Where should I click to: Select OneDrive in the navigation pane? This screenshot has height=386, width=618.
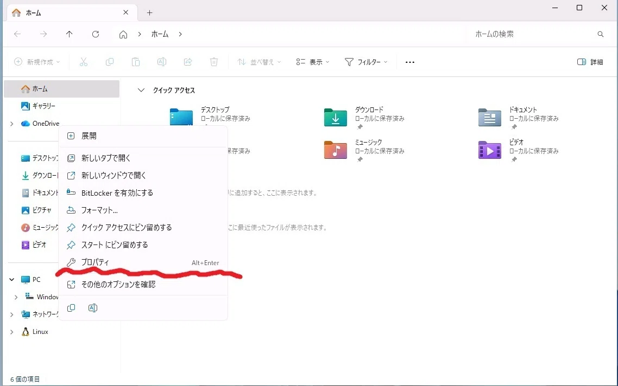point(40,124)
